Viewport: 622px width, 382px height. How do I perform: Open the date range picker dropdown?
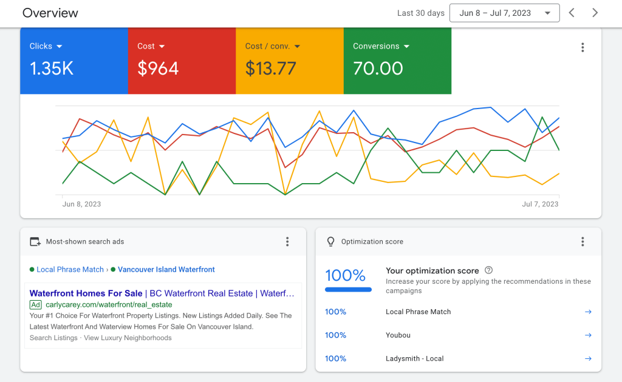504,13
